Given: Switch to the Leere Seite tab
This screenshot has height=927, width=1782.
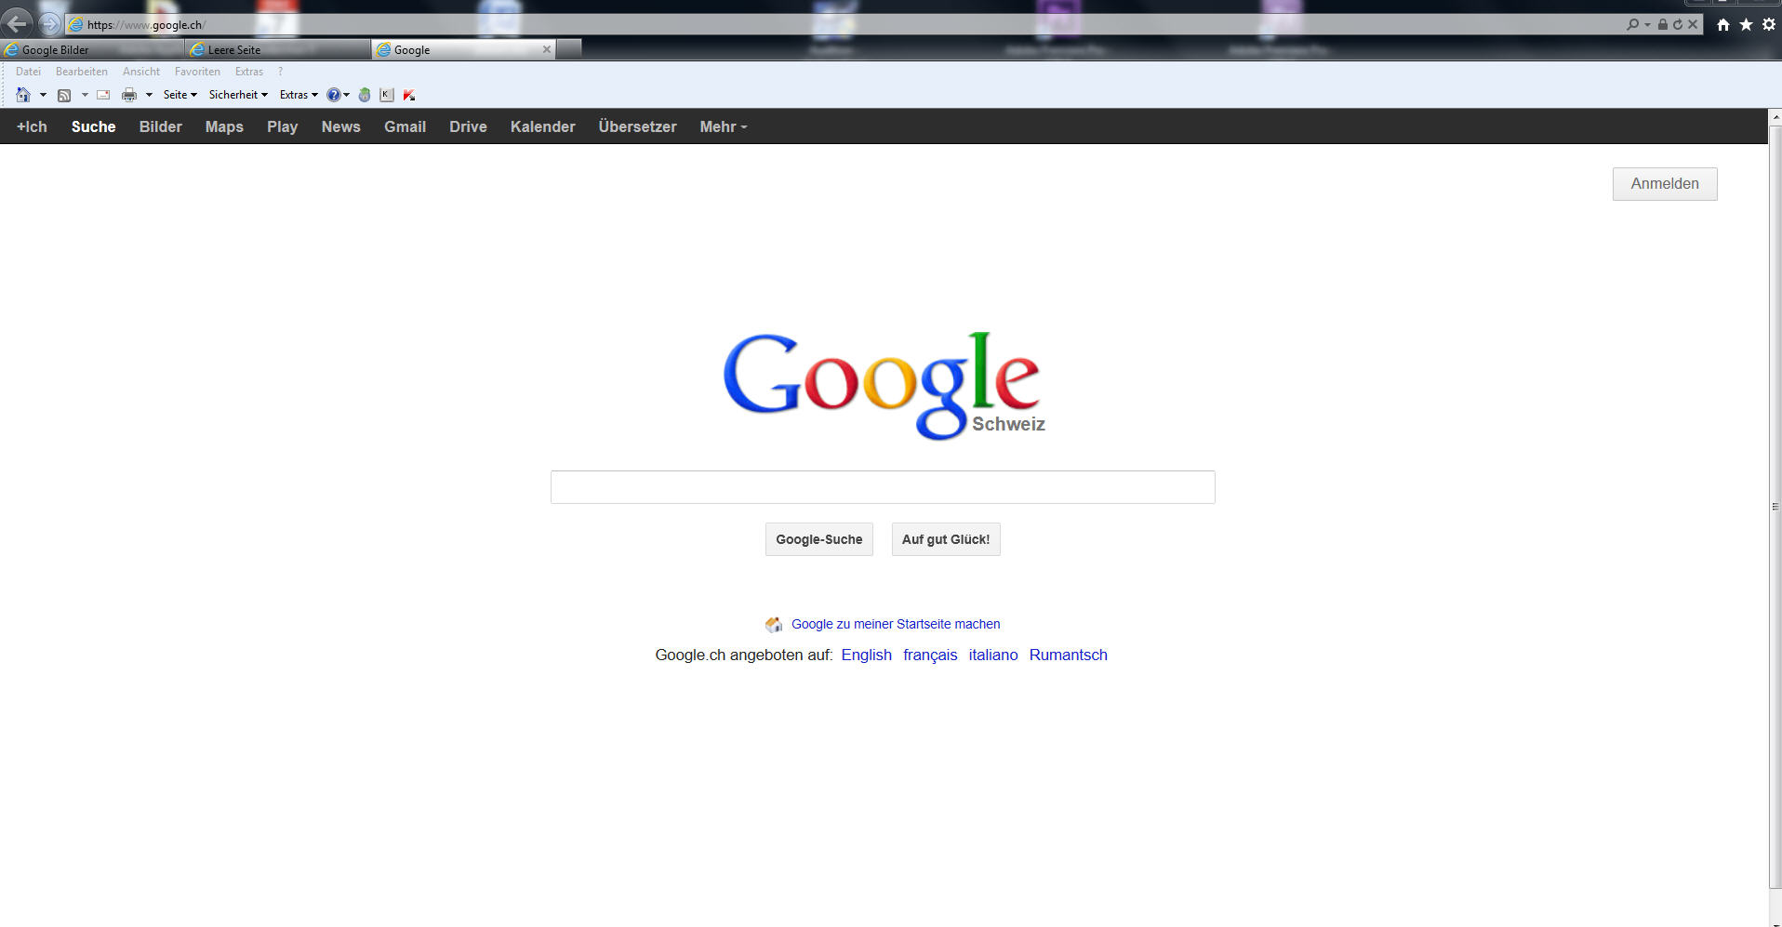Looking at the screenshot, I should point(277,50).
